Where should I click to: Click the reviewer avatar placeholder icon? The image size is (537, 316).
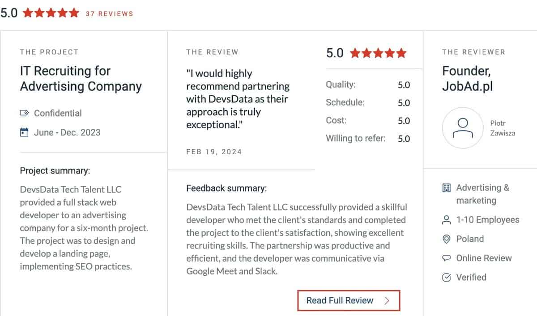[x=463, y=127]
